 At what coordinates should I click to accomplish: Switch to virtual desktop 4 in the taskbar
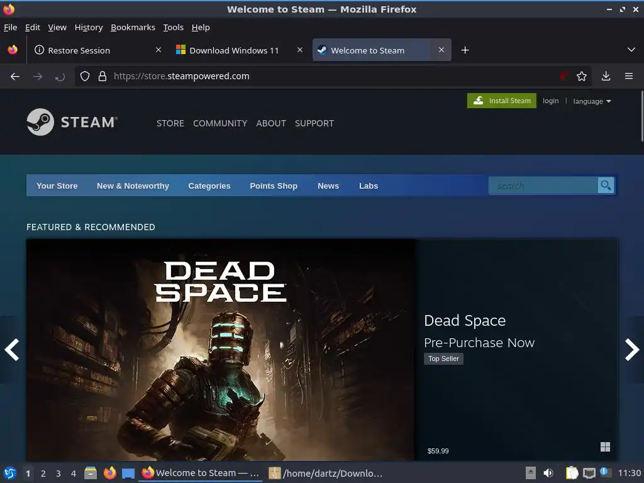coord(74,474)
